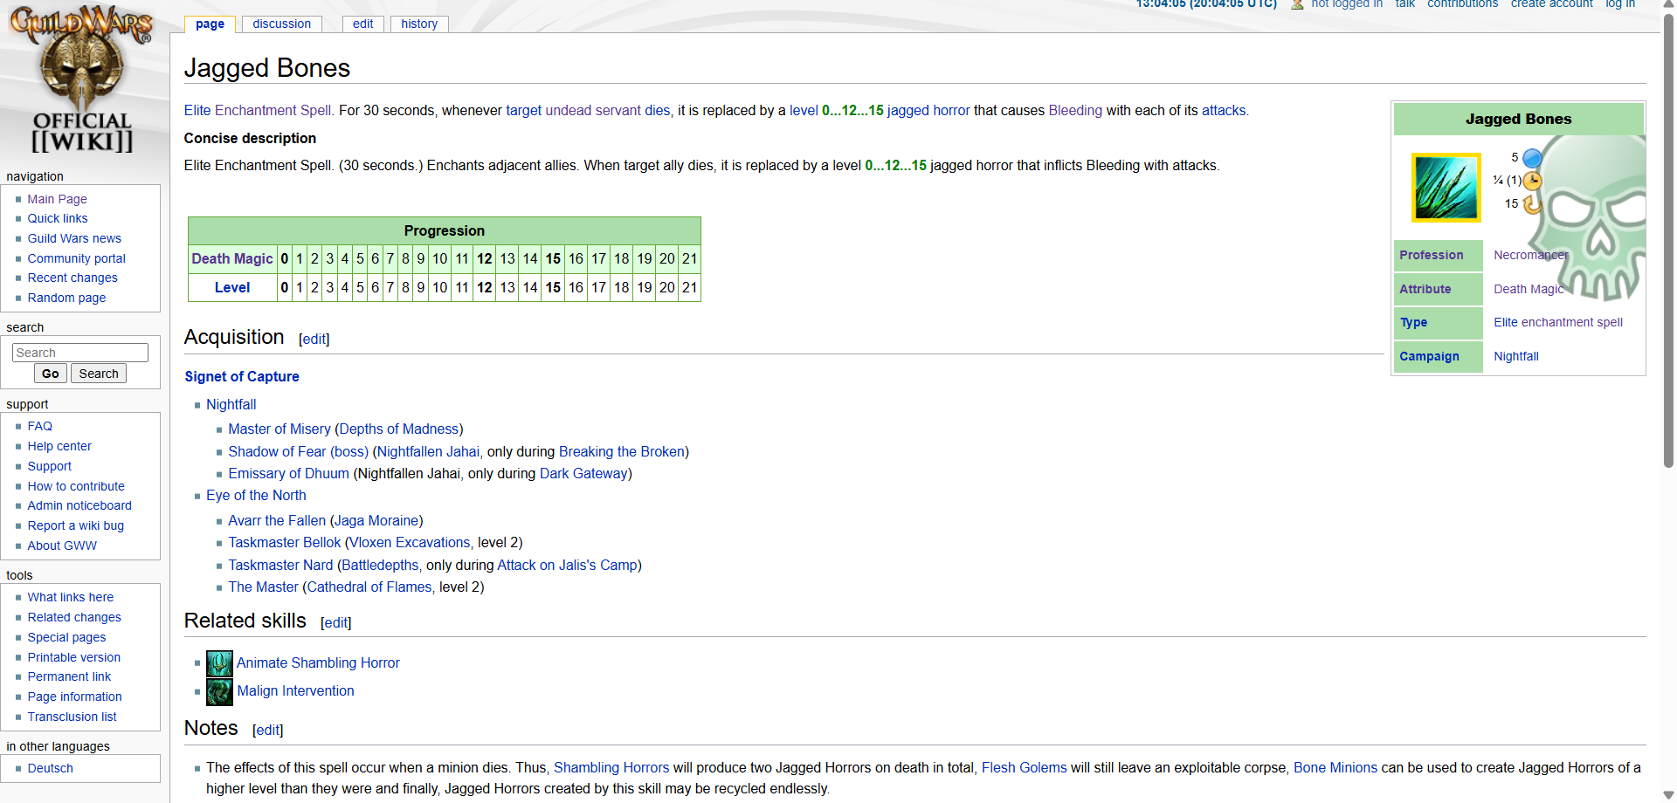Open Related changes tool
The width and height of the screenshot is (1677, 803).
[74, 617]
